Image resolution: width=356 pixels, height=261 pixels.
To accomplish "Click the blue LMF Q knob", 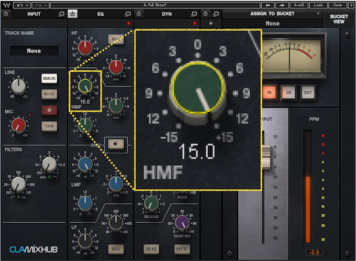I will click(x=85, y=203).
